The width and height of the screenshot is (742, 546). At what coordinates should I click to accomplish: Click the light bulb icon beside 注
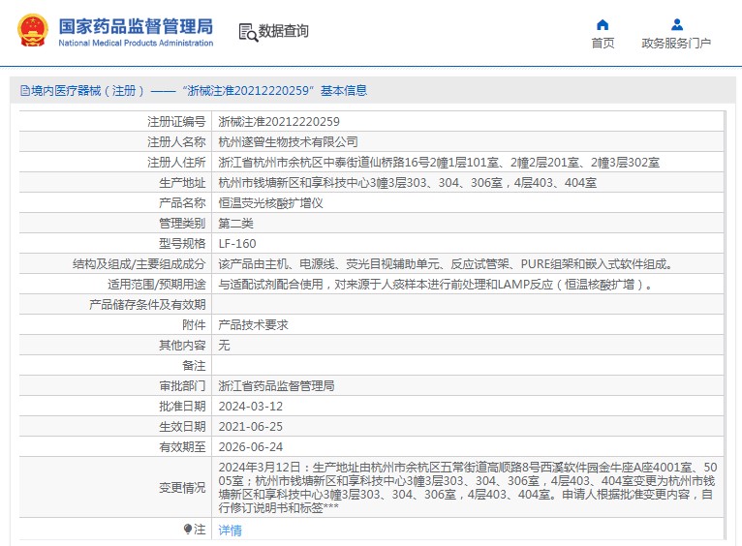188,529
